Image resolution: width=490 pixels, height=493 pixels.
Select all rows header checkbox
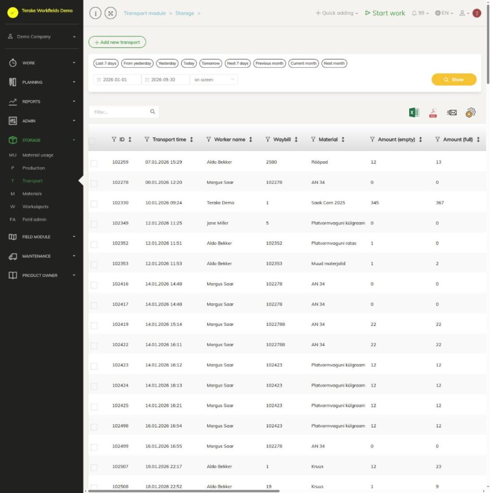click(x=92, y=141)
